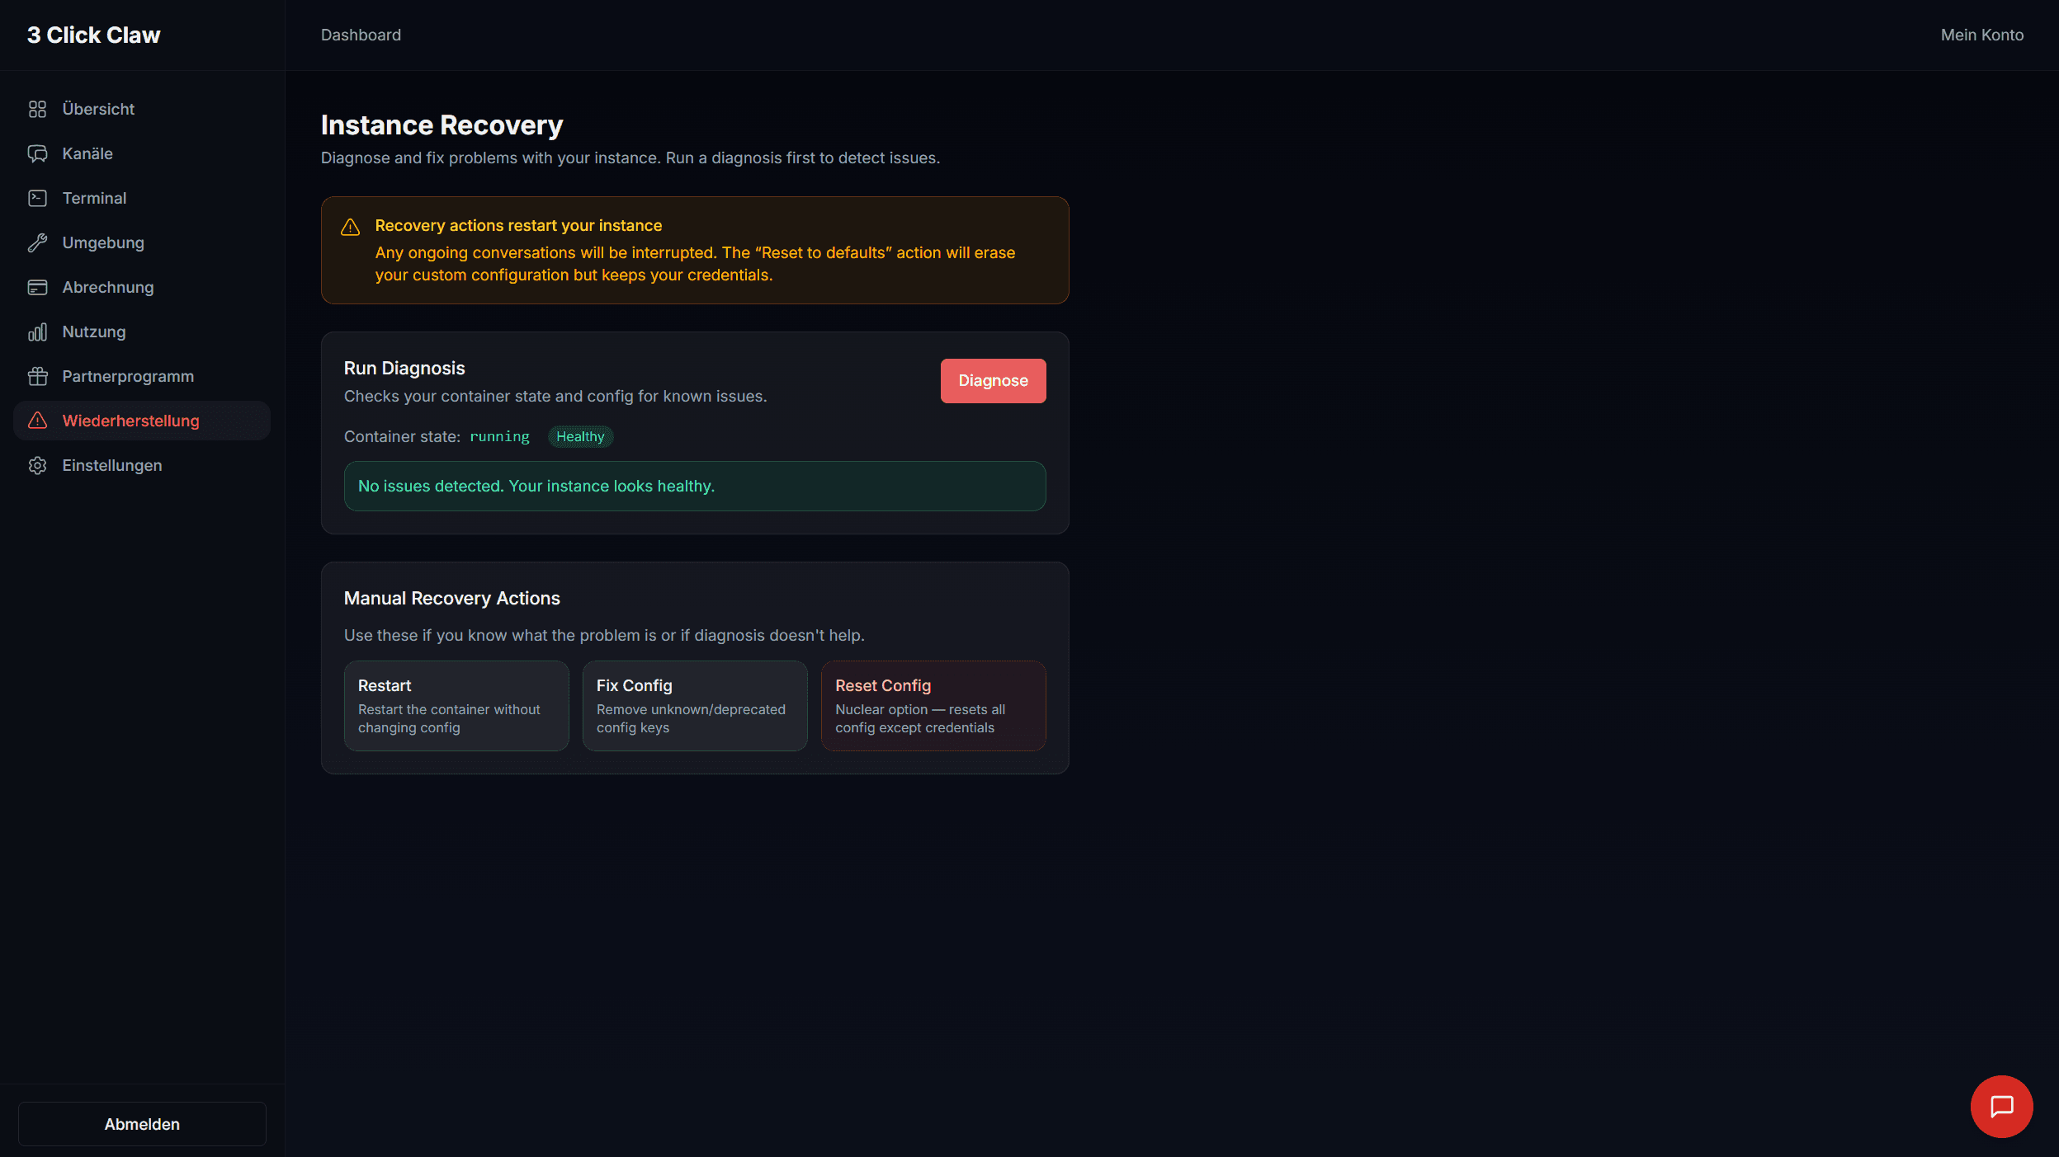Click the Wiederherstellung warning triangle icon
The width and height of the screenshot is (2059, 1157).
[38, 421]
